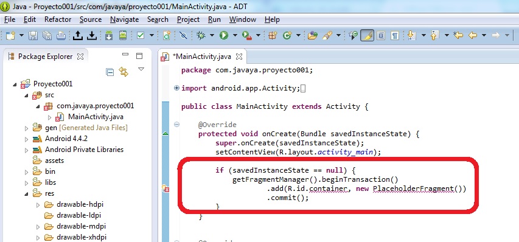This screenshot has height=242, width=519.
Task: Click the New Java Package icon
Action: click(273, 35)
